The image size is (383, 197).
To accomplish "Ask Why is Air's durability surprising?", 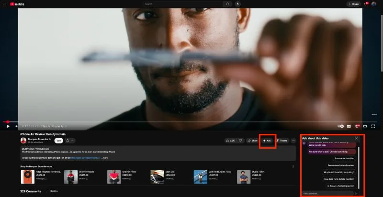I will [x=339, y=172].
